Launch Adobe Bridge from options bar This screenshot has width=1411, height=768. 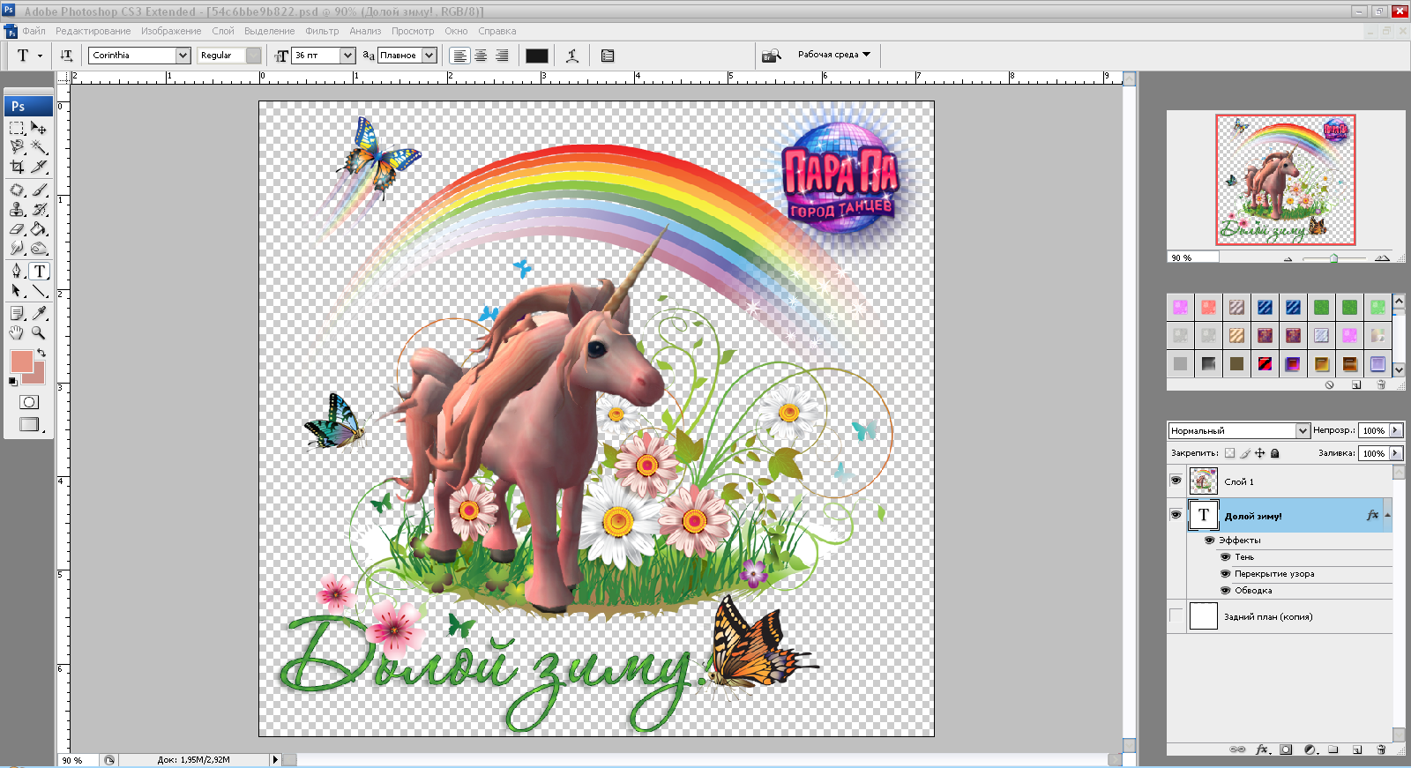(x=772, y=56)
